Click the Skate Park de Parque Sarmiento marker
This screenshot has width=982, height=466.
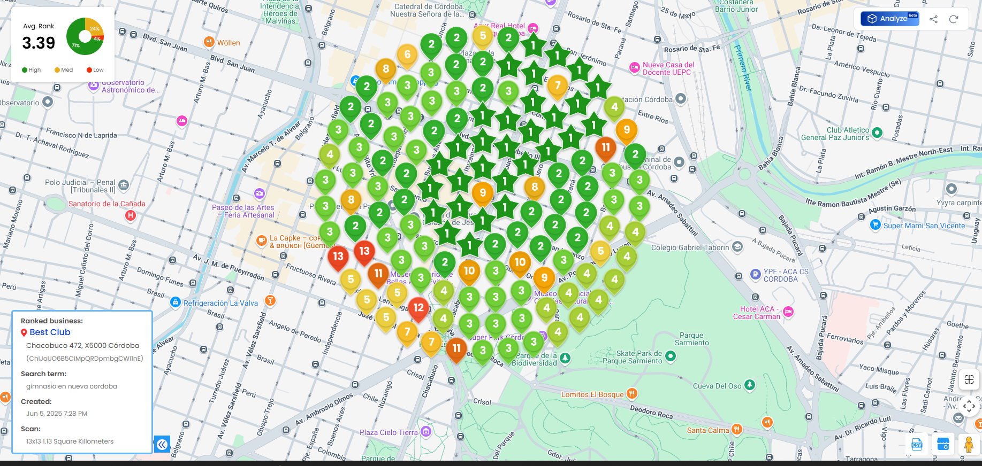671,356
